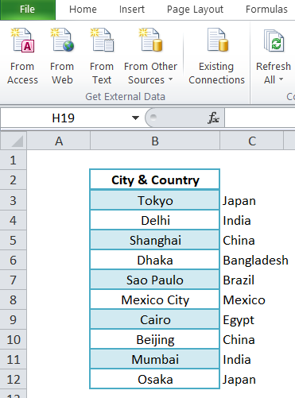Select the India cell beside Mumbai
The width and height of the screenshot is (295, 398).
coord(252,359)
